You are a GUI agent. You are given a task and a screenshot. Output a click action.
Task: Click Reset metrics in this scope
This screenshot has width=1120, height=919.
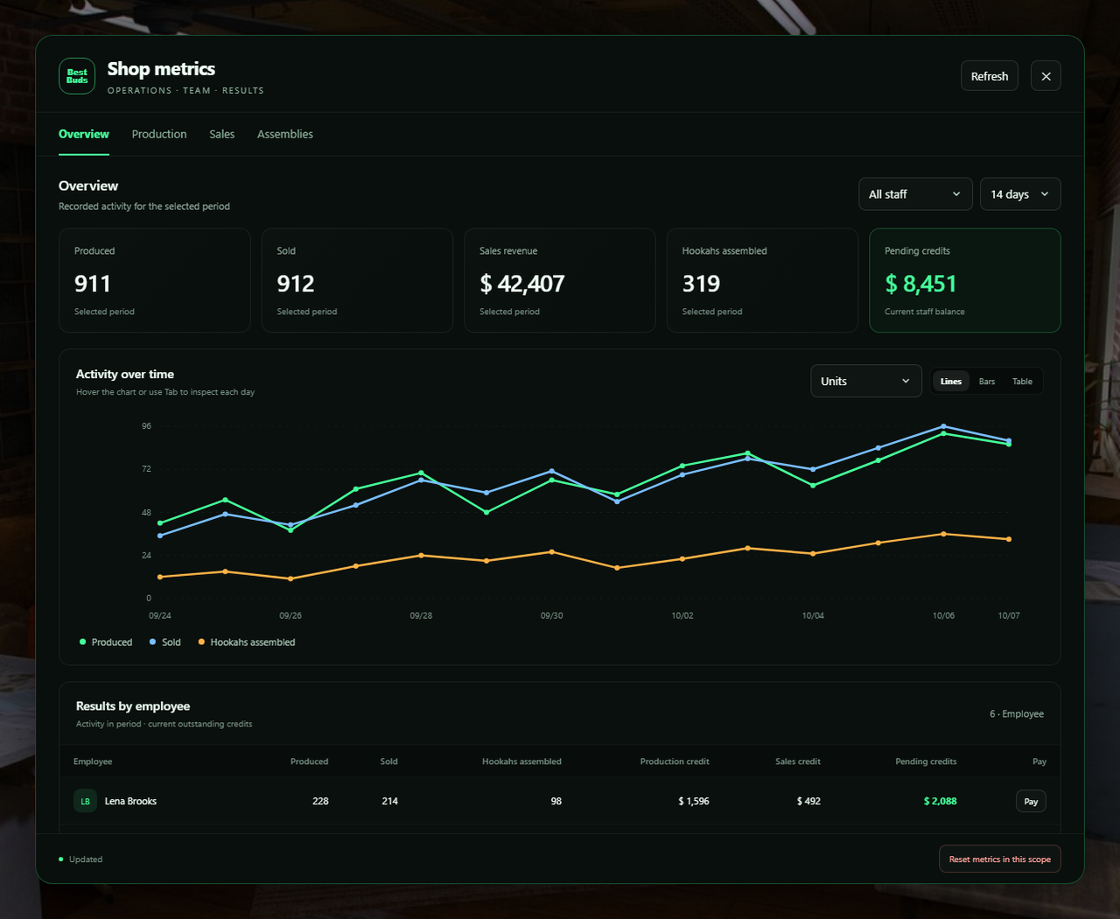pos(1000,859)
